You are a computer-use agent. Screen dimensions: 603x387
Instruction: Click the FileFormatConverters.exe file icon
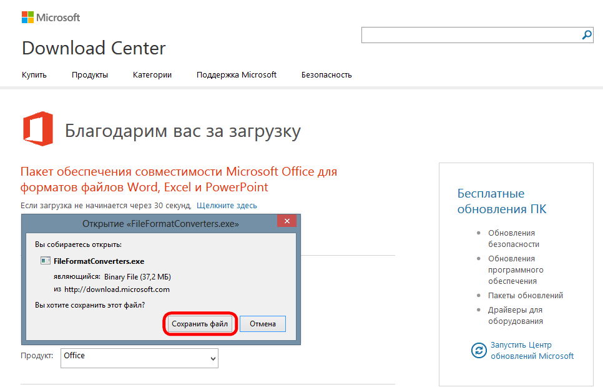point(45,261)
